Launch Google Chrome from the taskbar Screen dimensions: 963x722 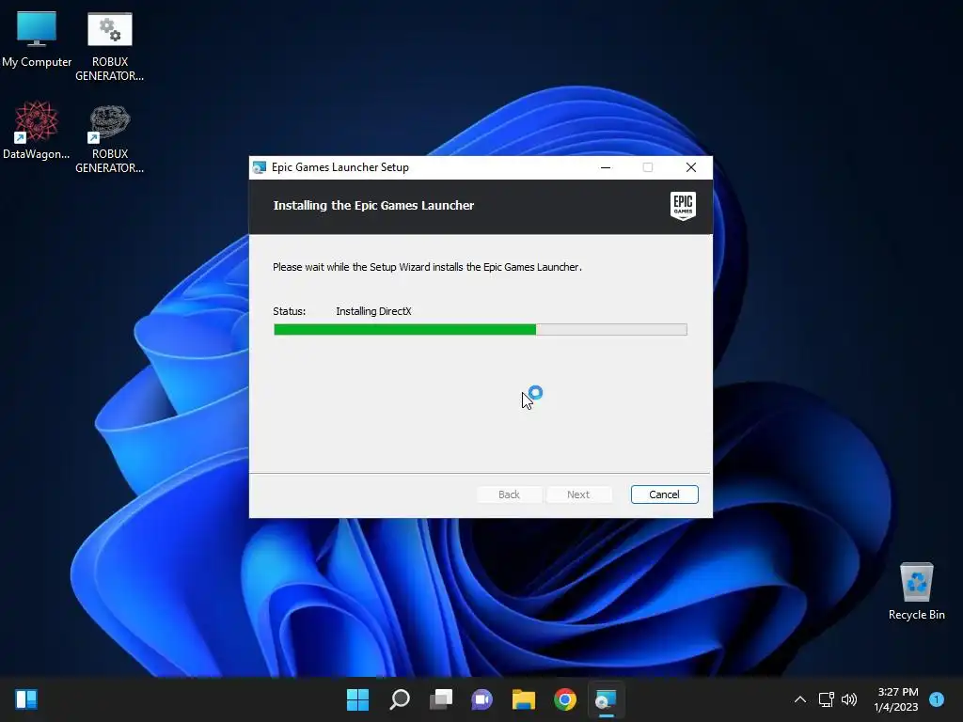tap(565, 699)
